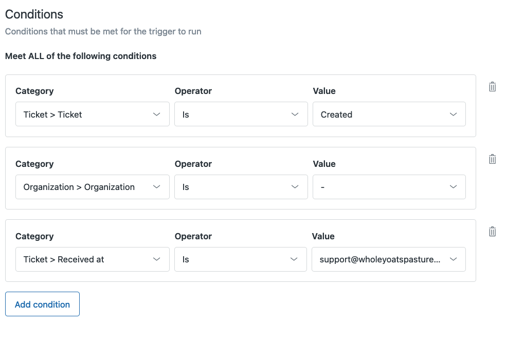The height and width of the screenshot is (343, 506).
Task: Remove the Organization condition via its trash icon
Action: point(492,159)
